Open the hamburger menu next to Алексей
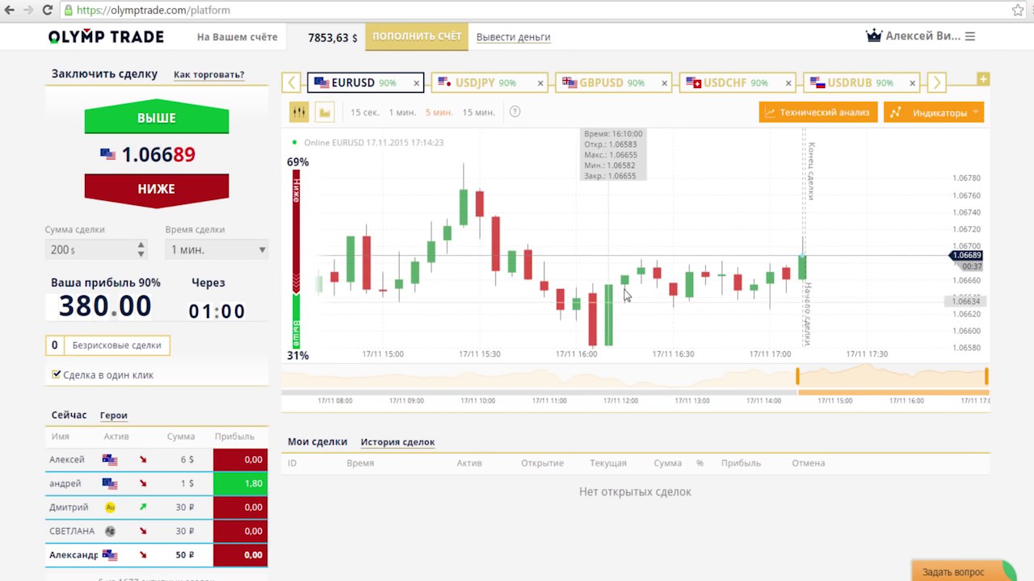Image resolution: width=1034 pixels, height=581 pixels. click(x=970, y=36)
